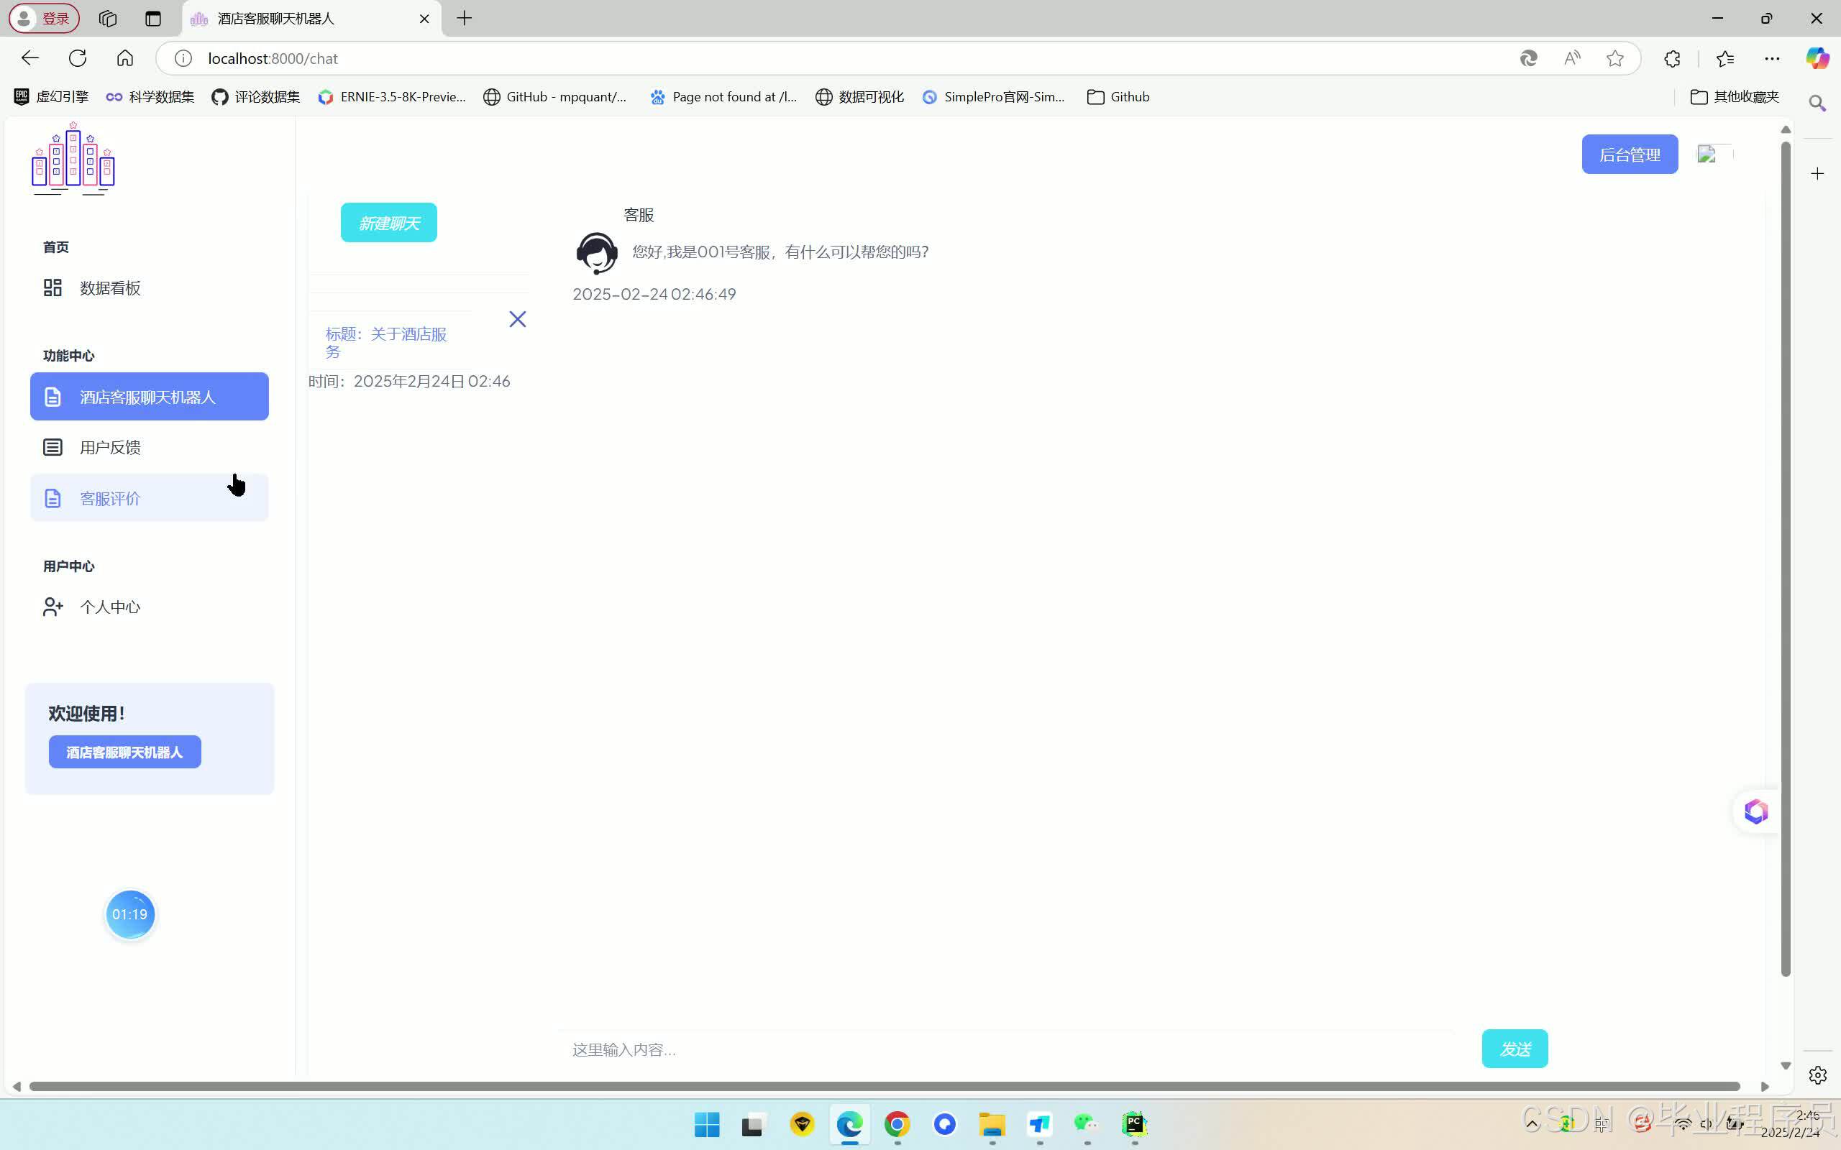Open the Github bookmarks folder
The width and height of the screenshot is (1841, 1150).
pos(1118,96)
